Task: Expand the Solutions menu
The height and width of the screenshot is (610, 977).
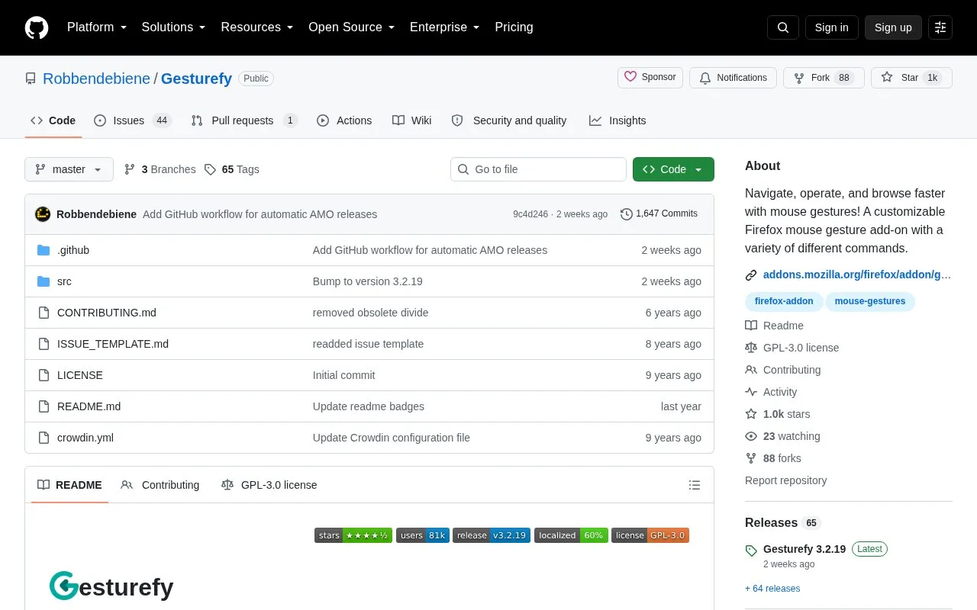Action: pyautogui.click(x=174, y=27)
